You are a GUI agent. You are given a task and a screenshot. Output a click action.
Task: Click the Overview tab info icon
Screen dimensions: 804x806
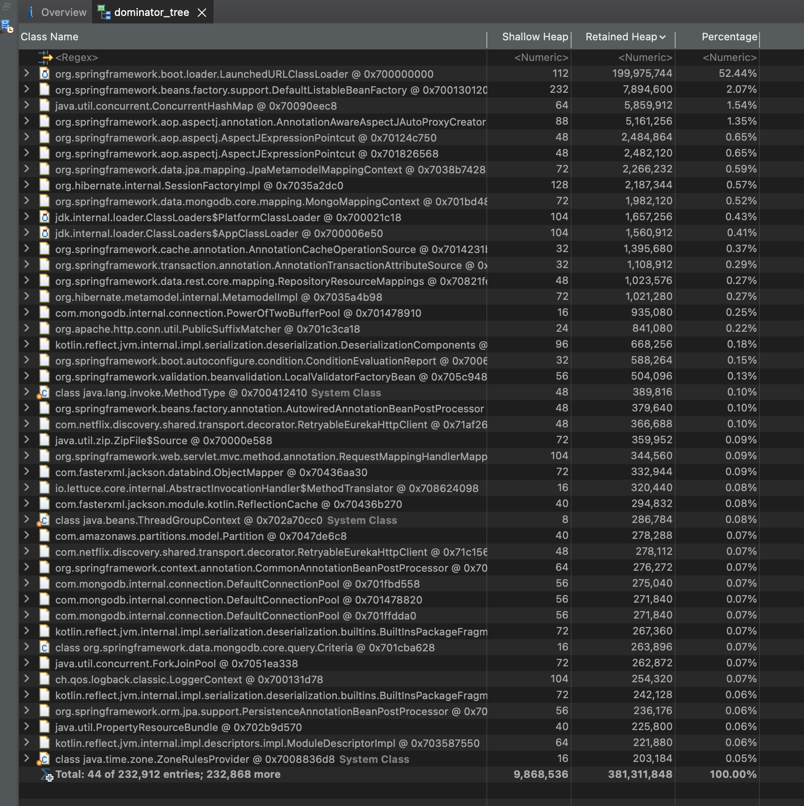click(x=31, y=12)
